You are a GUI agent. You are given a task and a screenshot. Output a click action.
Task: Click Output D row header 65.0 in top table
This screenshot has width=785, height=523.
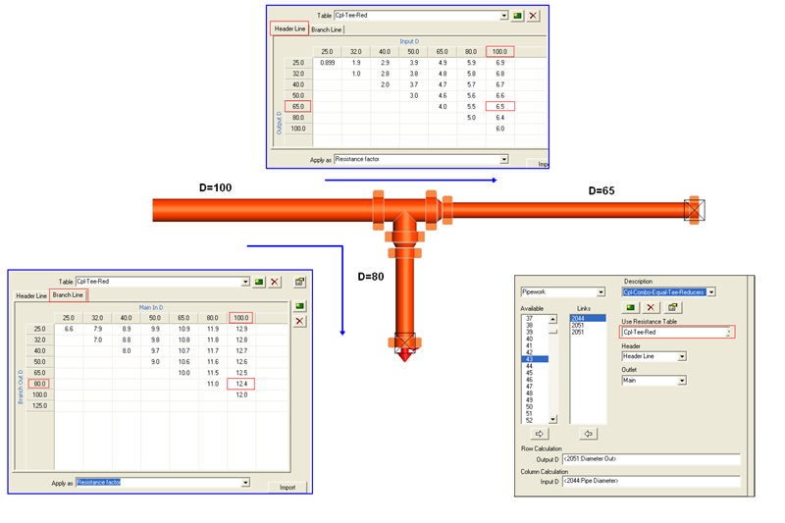tap(298, 107)
